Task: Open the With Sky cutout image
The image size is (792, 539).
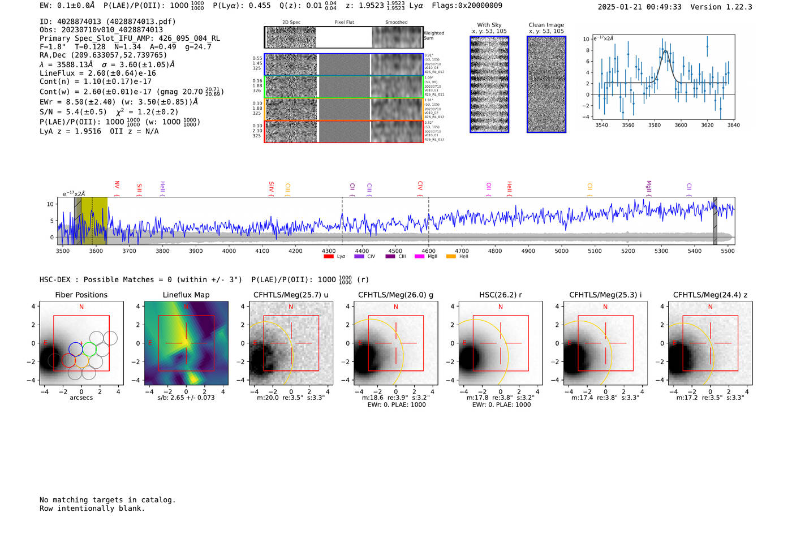Action: pyautogui.click(x=489, y=84)
